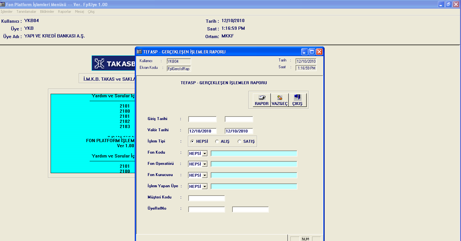The image size is (461, 241).
Task: Click the İ.M.K.B. TAKAS ve SAKLA label
Action: [x=109, y=79]
